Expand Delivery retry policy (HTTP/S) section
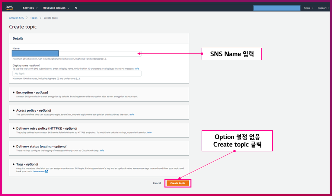The width and height of the screenshot is (332, 196). 46,128
